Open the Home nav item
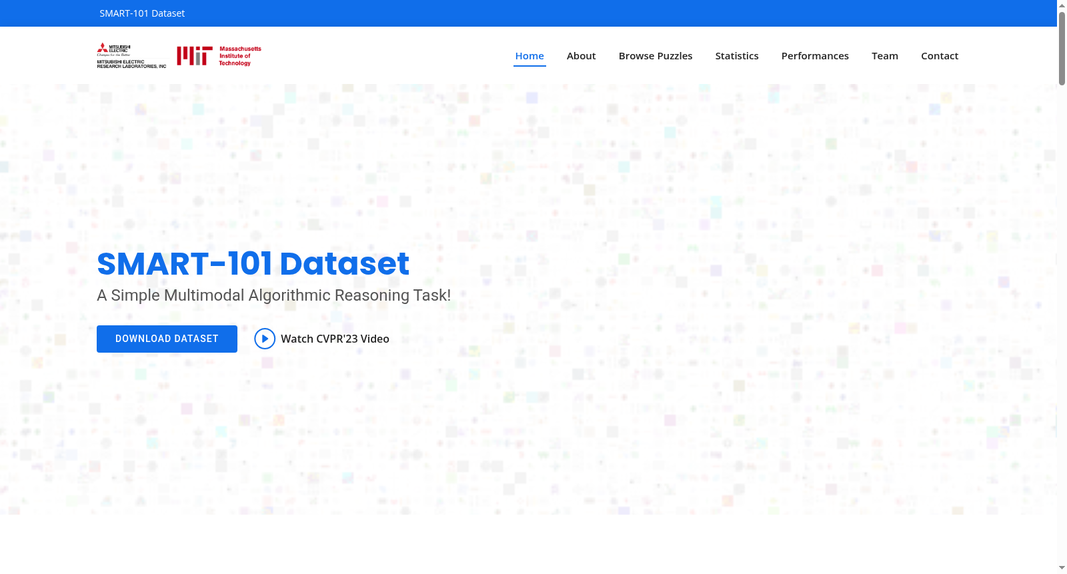Screen dimensions: 1067x574 pyautogui.click(x=529, y=56)
